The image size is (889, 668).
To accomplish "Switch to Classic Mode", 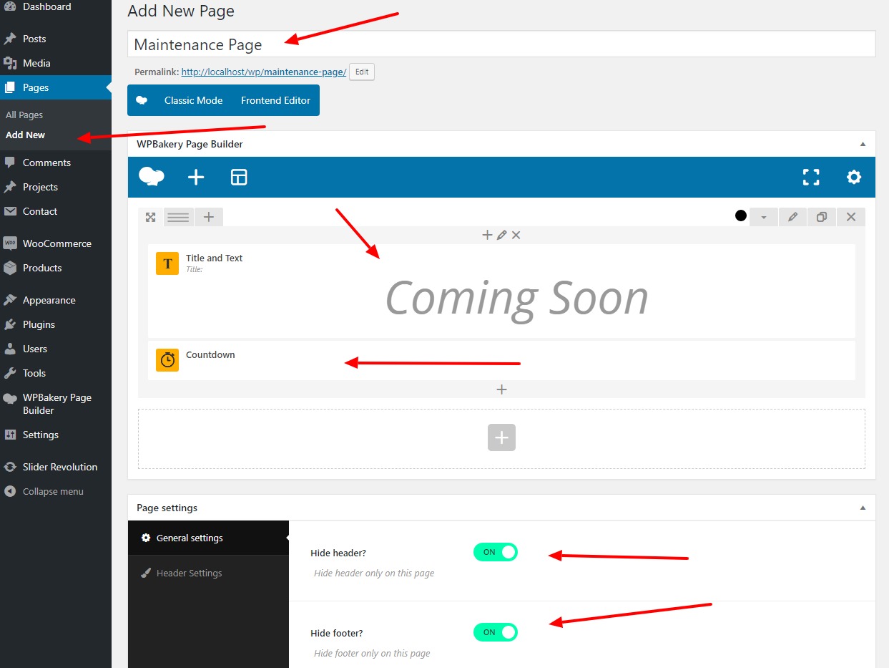I will pyautogui.click(x=193, y=100).
